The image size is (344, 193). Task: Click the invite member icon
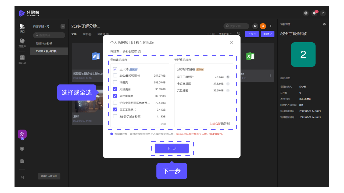(255, 26)
